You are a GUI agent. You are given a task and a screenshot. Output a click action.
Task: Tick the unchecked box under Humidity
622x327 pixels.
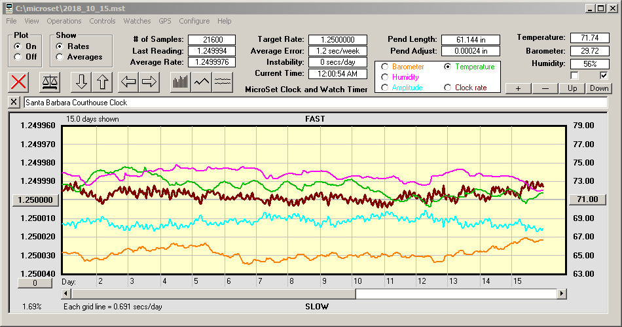point(574,75)
